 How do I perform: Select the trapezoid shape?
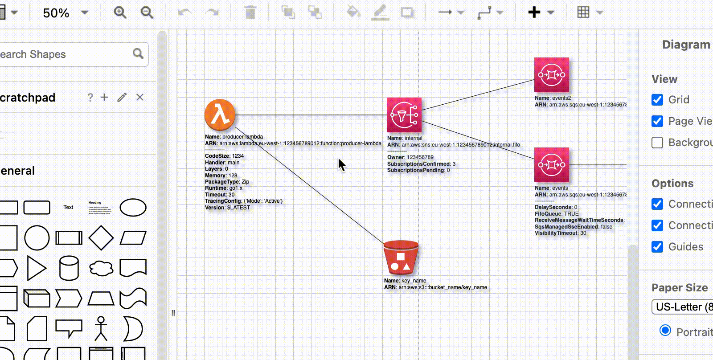click(x=101, y=298)
